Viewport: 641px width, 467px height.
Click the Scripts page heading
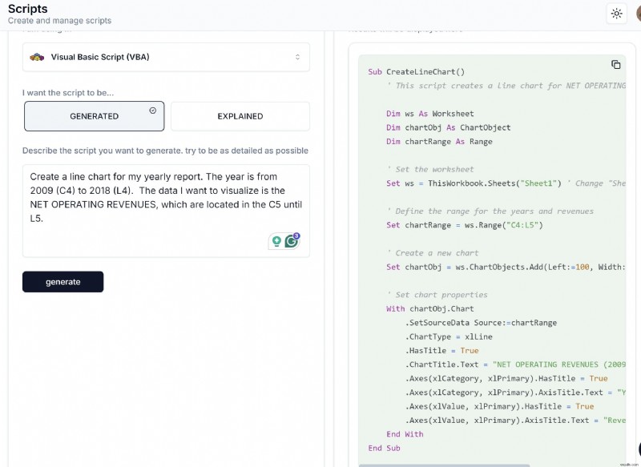(x=27, y=9)
